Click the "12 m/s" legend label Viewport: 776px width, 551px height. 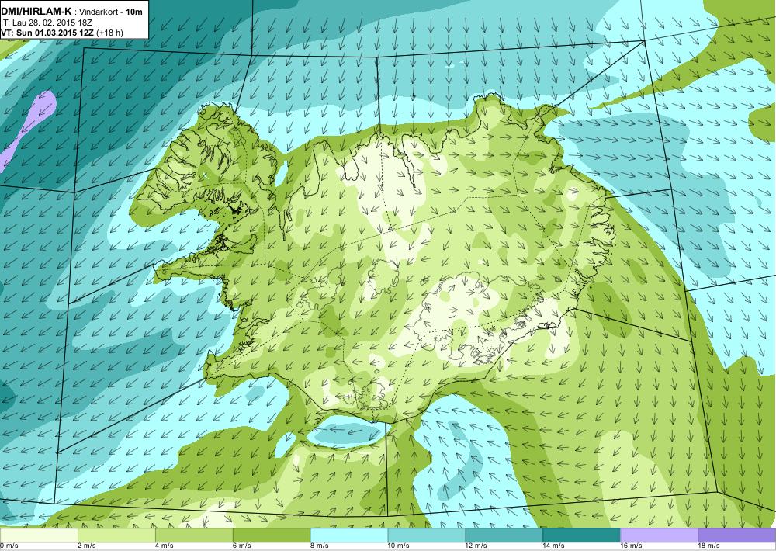[x=476, y=546]
